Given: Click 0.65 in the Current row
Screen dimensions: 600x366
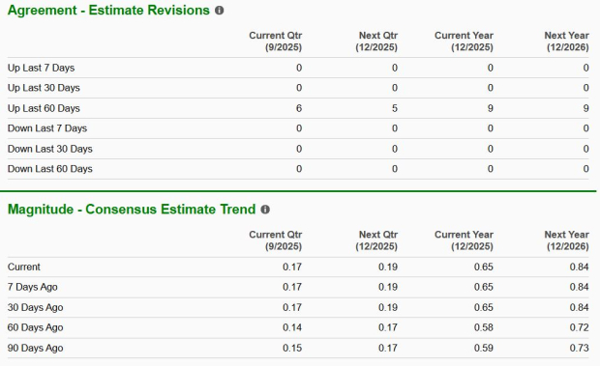Looking at the screenshot, I should (484, 267).
